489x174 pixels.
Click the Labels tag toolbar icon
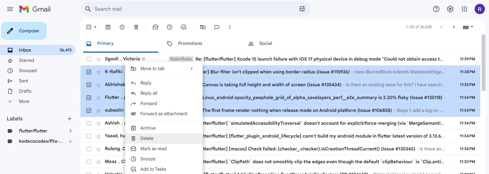(x=217, y=27)
